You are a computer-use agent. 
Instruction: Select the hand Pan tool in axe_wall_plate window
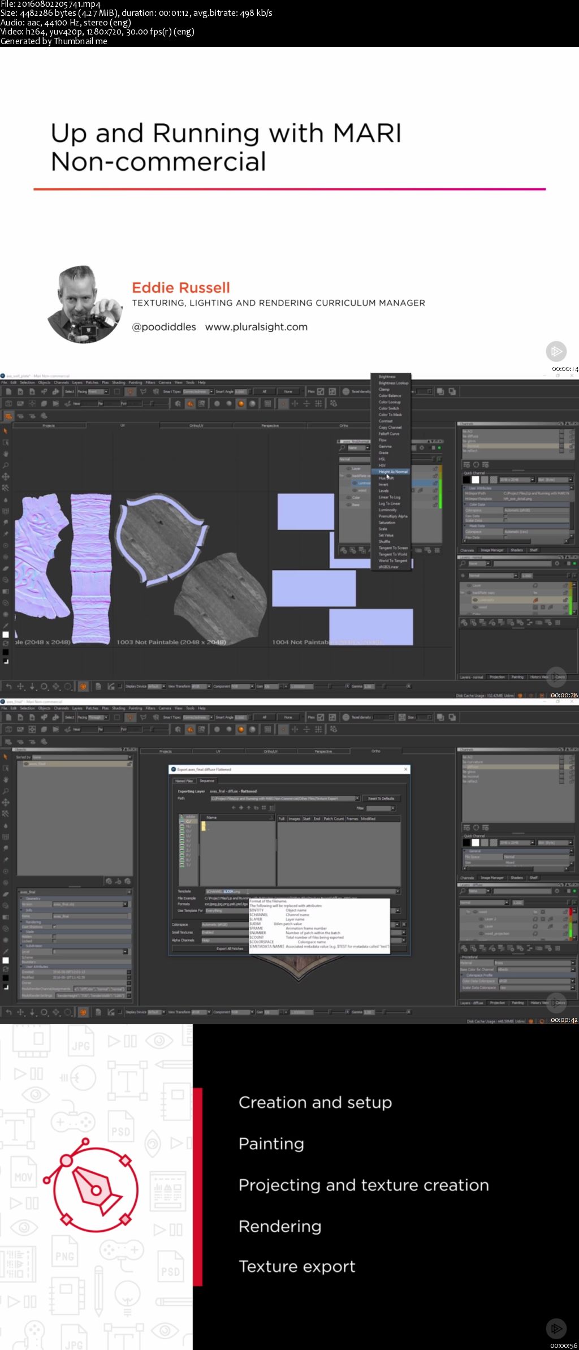[x=6, y=454]
